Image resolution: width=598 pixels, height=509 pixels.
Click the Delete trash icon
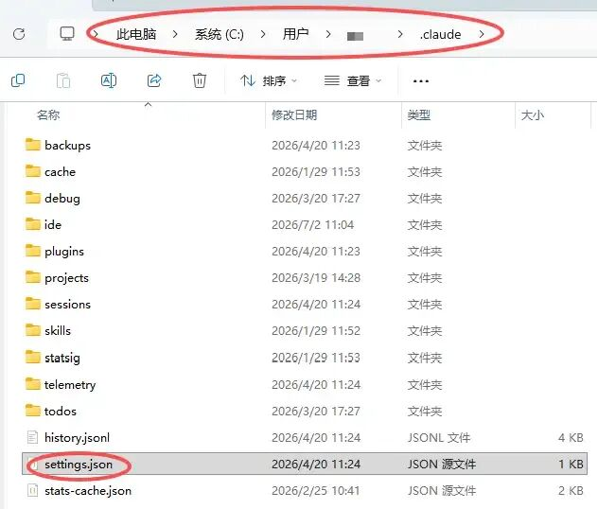click(200, 80)
